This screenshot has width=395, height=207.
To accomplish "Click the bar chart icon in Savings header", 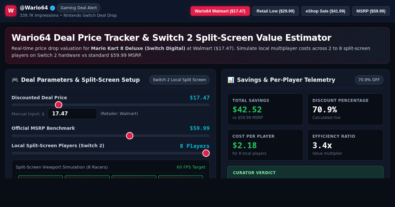I will pos(231,80).
